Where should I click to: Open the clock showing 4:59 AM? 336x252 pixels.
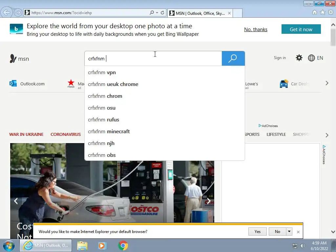[319, 246]
